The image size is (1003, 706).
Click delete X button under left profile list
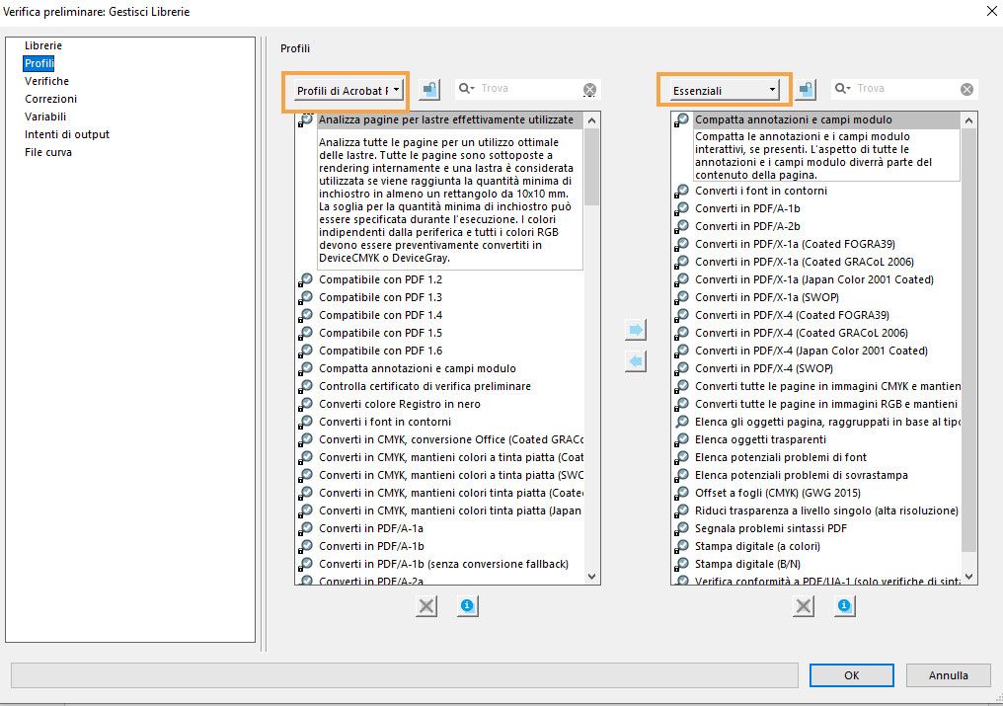[x=426, y=605]
